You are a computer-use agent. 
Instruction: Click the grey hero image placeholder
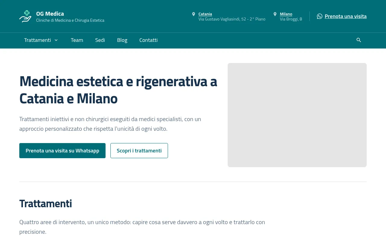coord(297,115)
